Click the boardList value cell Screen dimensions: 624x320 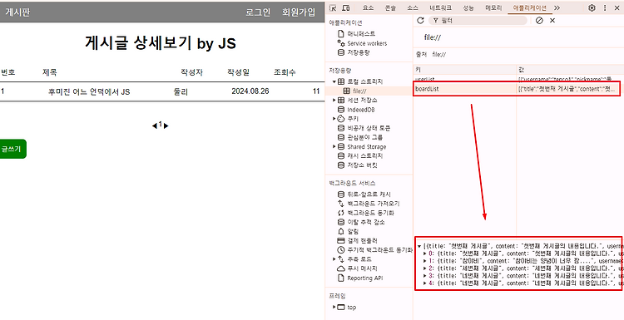click(569, 89)
